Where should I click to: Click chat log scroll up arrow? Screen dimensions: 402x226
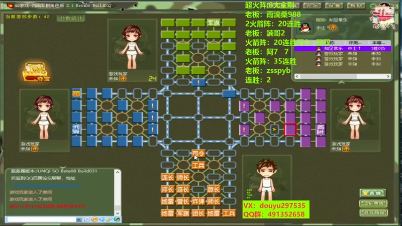pyautogui.click(x=118, y=172)
